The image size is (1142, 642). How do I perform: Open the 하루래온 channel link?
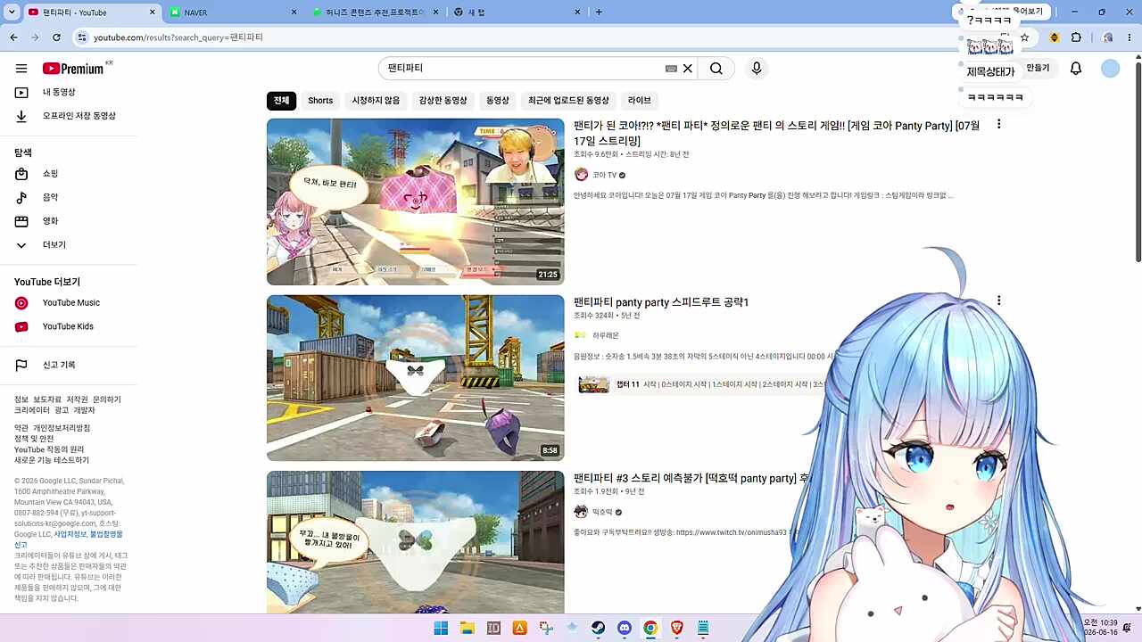605,335
